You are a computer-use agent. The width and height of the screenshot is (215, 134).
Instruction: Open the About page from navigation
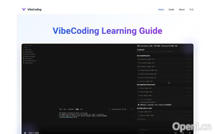181,9
